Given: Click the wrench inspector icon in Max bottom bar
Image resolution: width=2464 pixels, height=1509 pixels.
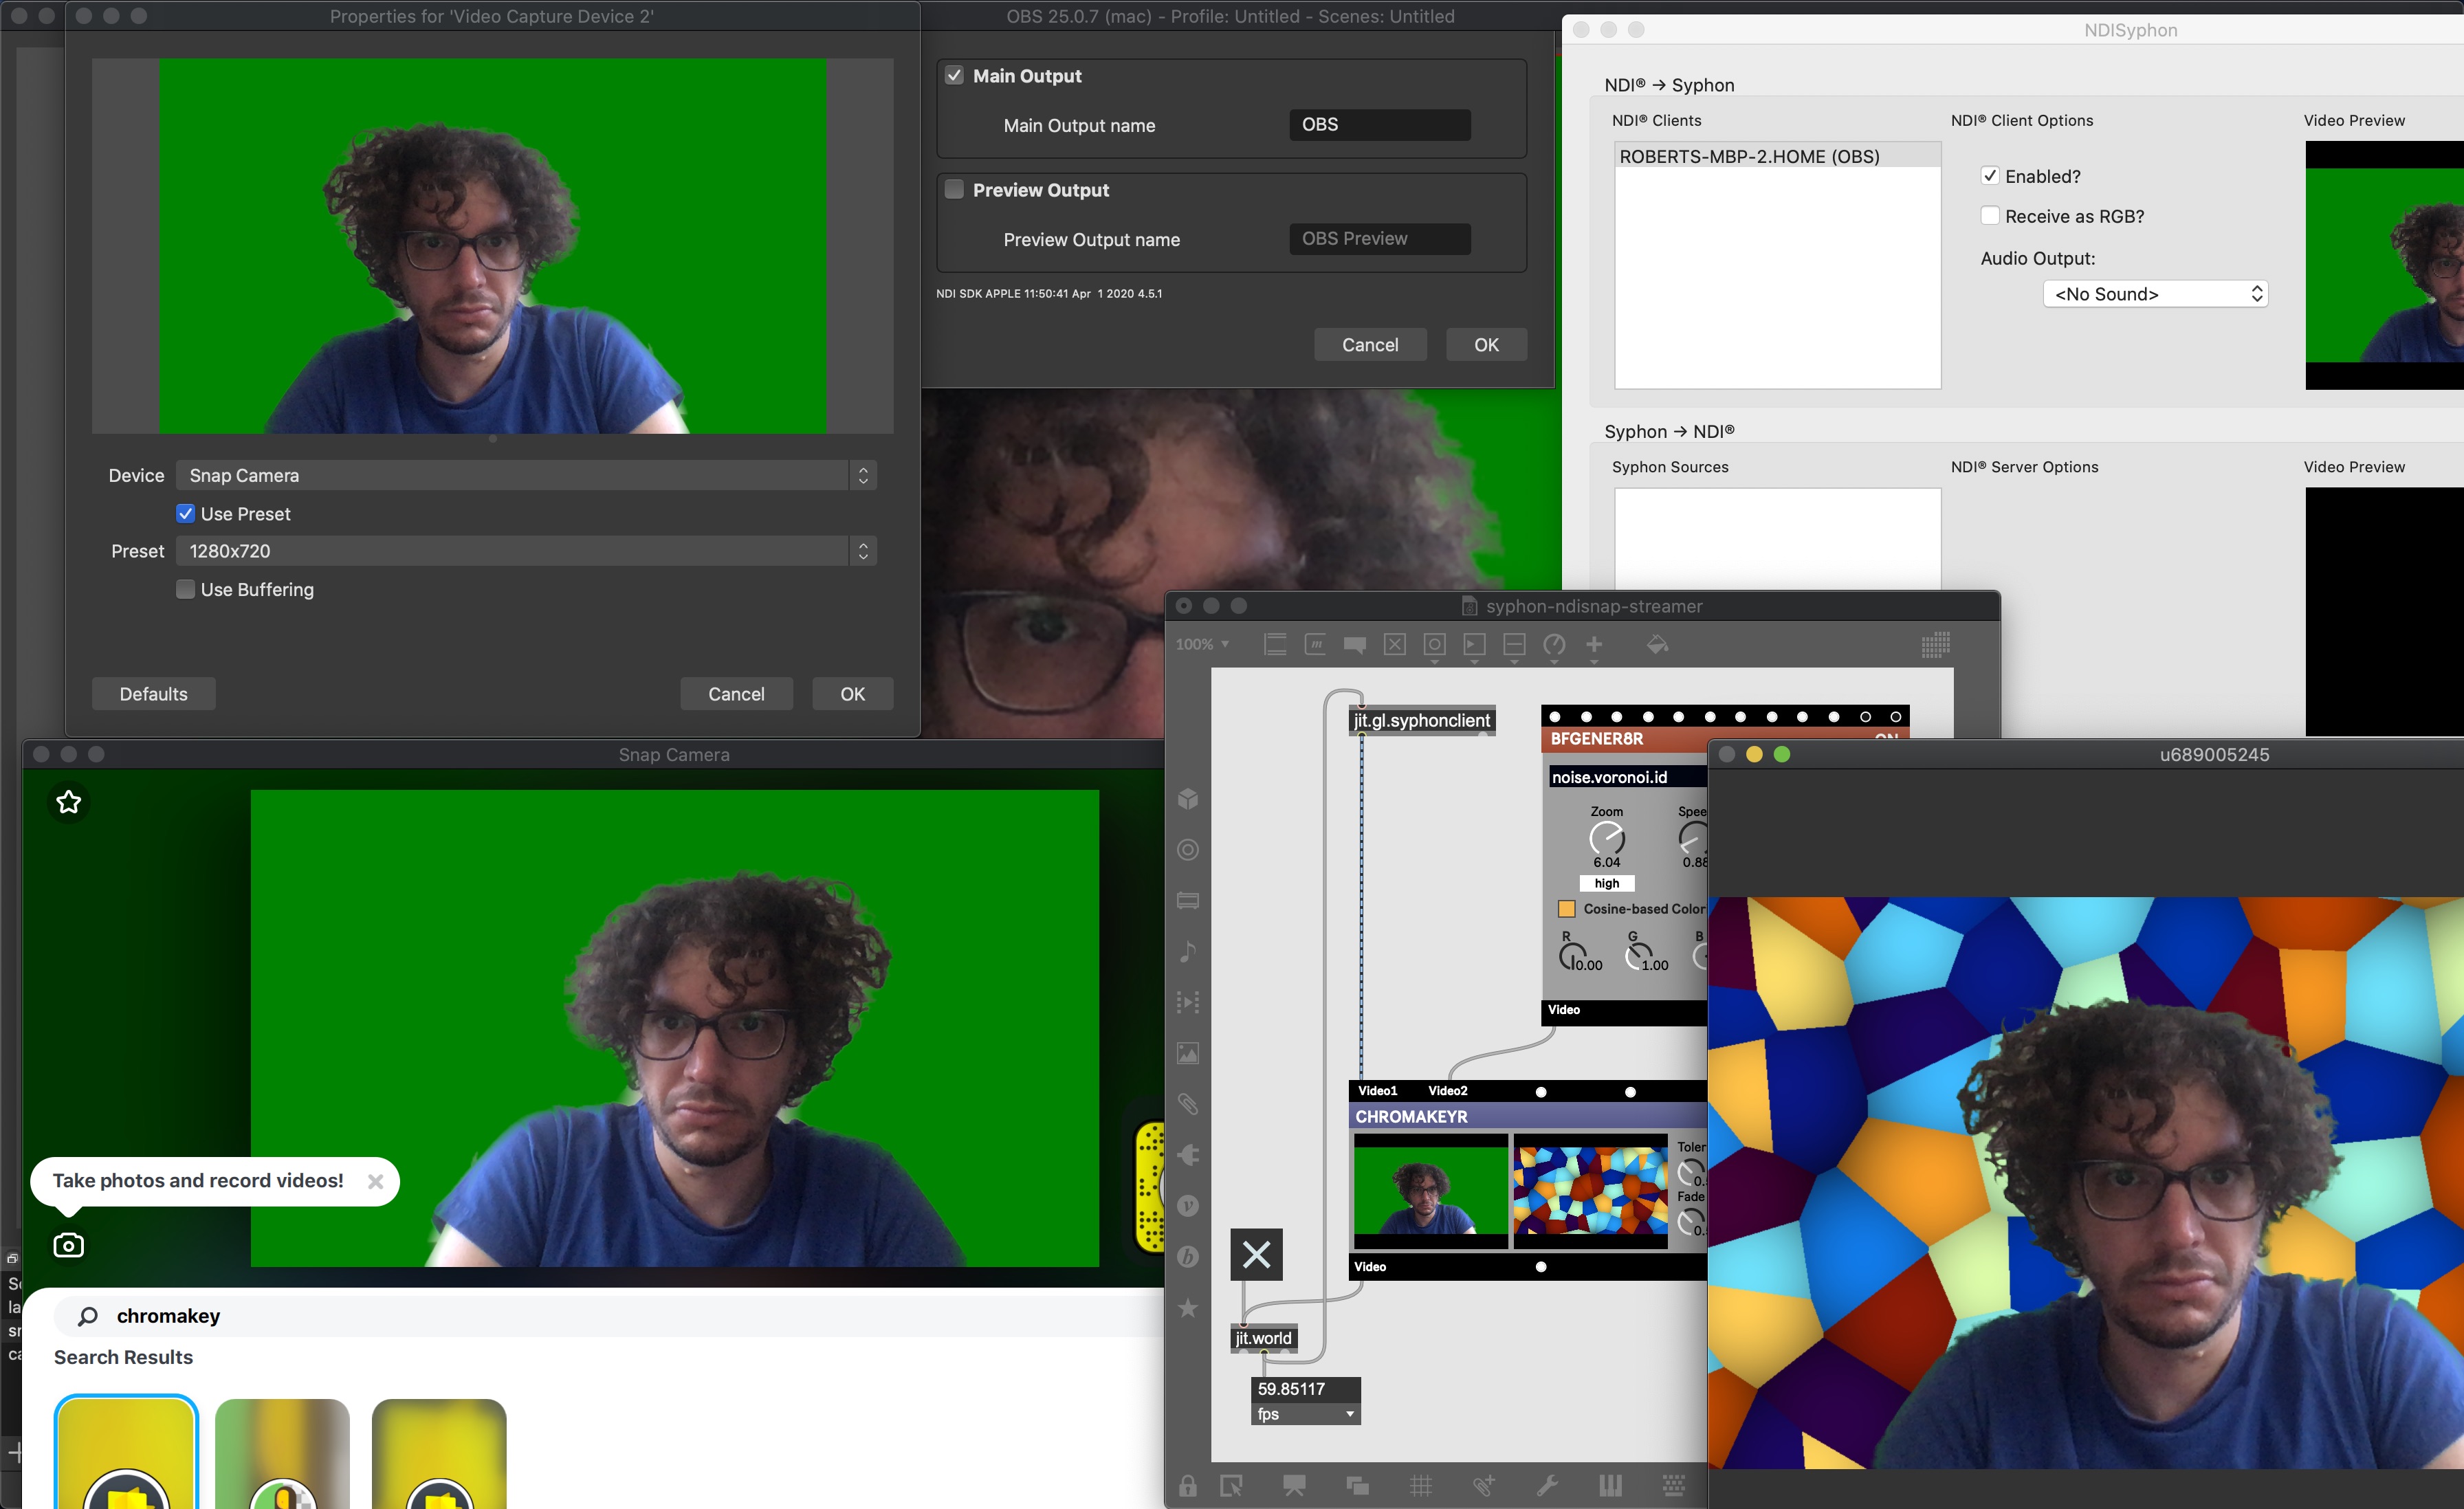Looking at the screenshot, I should point(1547,1485).
